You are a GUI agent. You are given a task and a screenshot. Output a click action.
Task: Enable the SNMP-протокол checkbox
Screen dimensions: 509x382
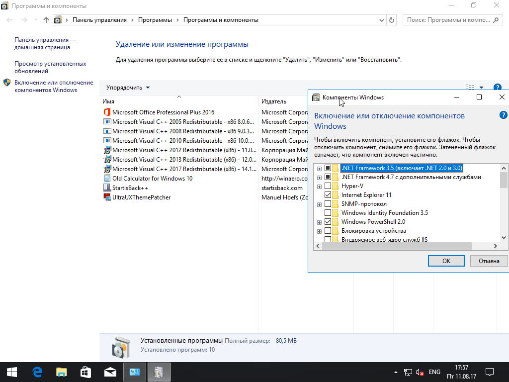coord(328,204)
